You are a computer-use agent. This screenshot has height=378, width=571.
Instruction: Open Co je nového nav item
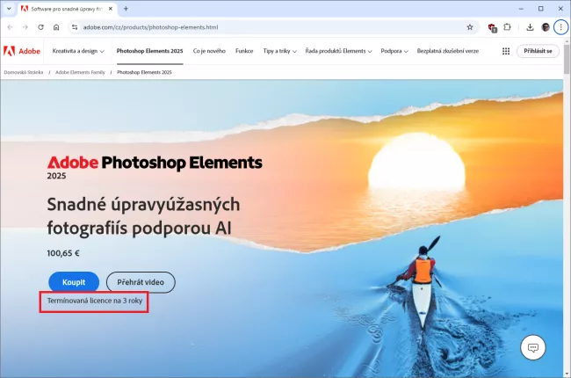coord(209,51)
